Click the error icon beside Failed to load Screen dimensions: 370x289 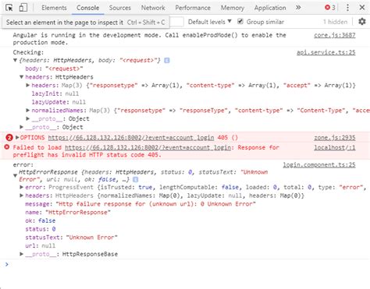7,147
